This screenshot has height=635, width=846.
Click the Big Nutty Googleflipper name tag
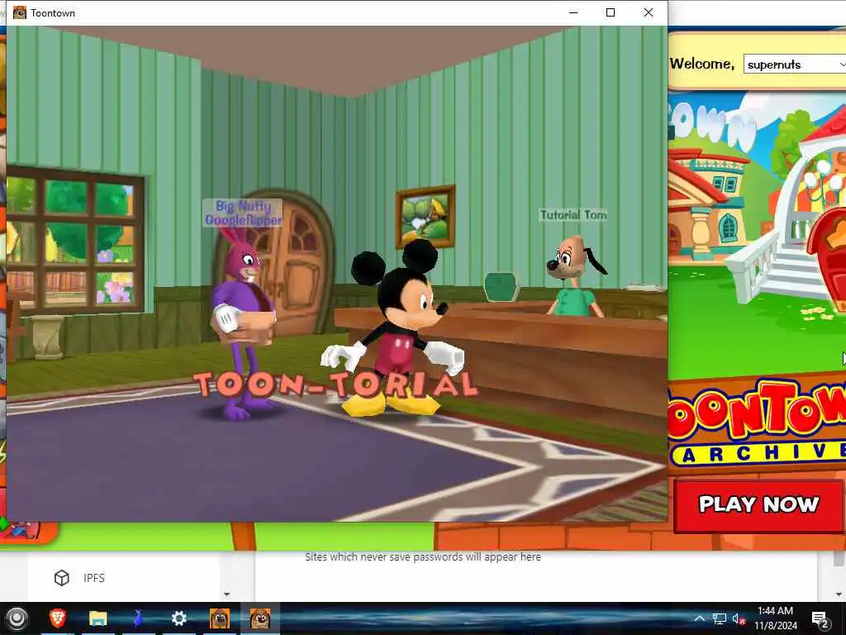pos(244,212)
